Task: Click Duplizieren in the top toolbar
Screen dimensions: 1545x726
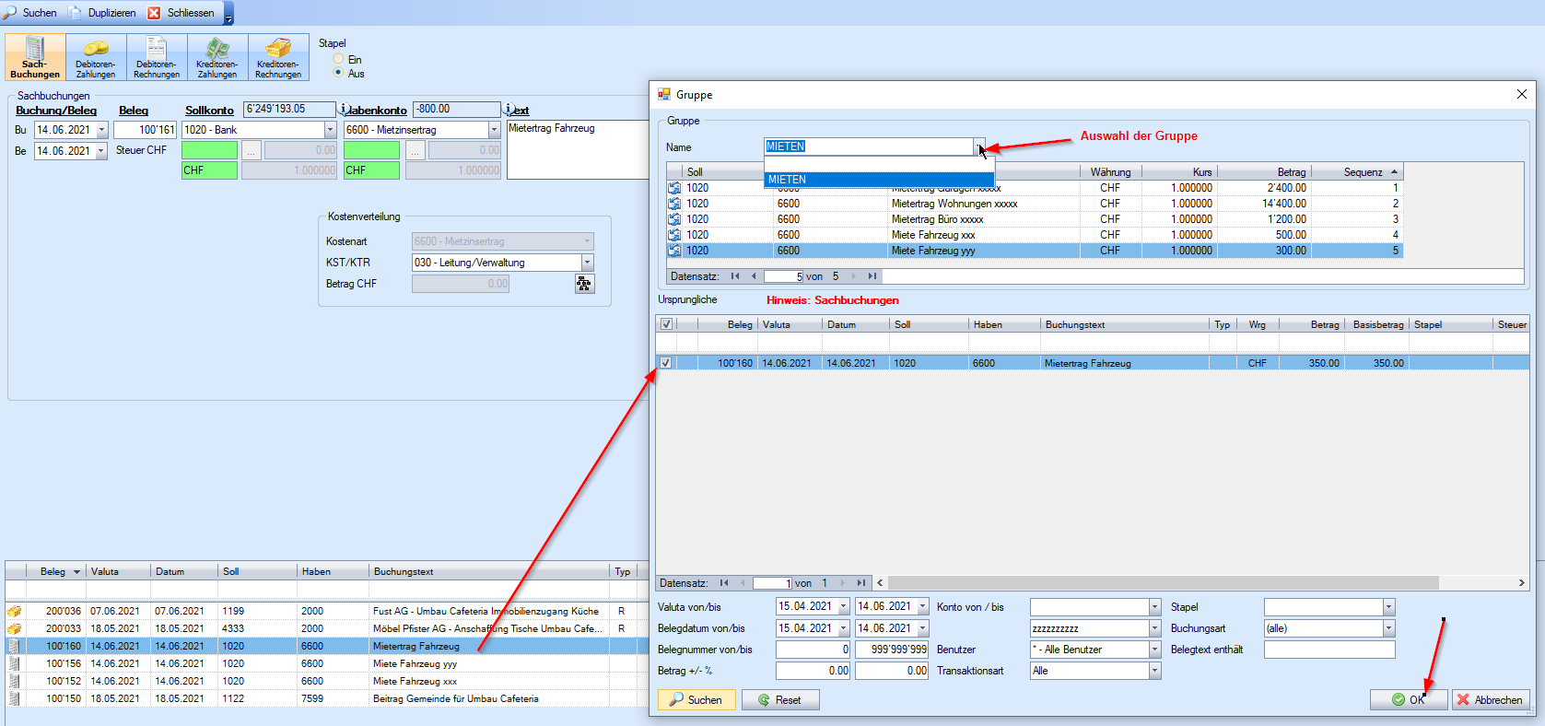Action: point(103,13)
